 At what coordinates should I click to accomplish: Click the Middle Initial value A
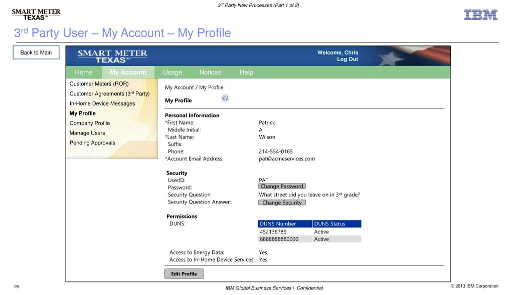(261, 130)
